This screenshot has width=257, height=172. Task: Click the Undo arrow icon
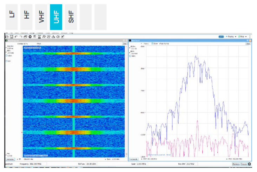pyautogui.click(x=16, y=37)
